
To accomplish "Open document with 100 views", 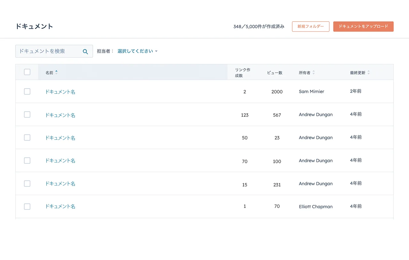I will (x=60, y=161).
